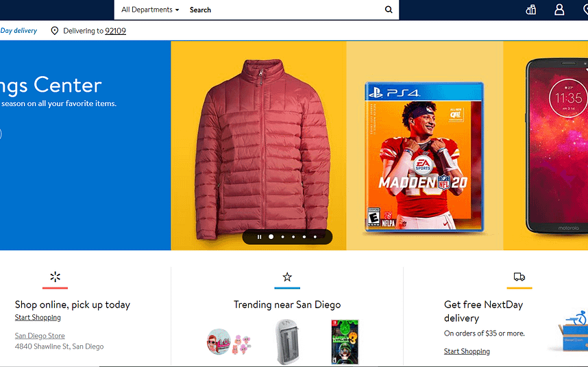Image resolution: width=588 pixels, height=367 pixels.
Task: Start Shopping under NextDay delivery
Action: click(467, 351)
